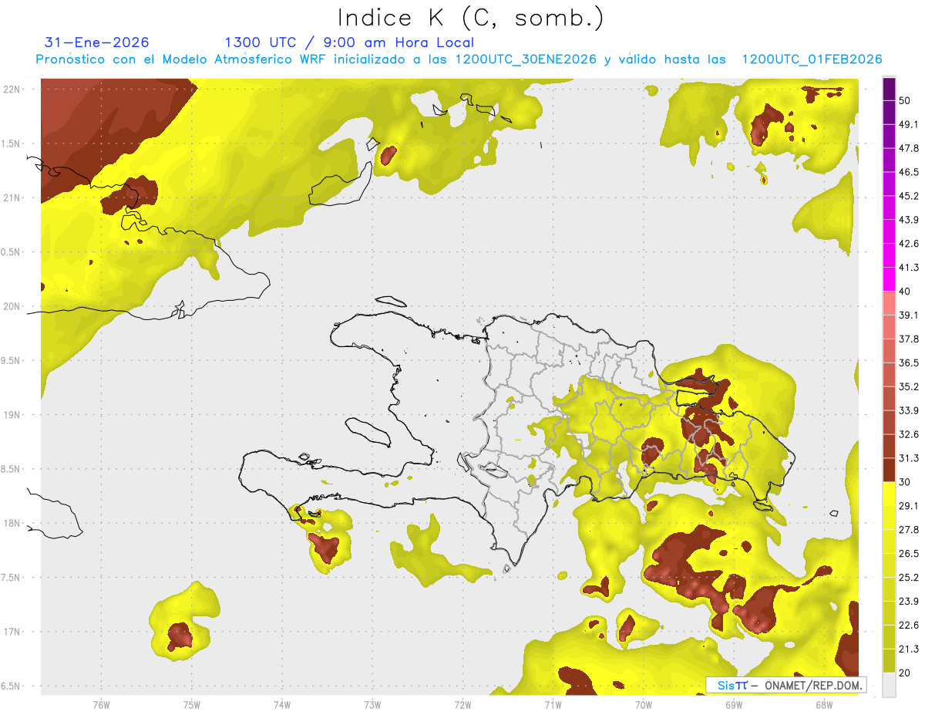Click the "19N" latitude label
This screenshot has width=925, height=715.
pos(12,414)
